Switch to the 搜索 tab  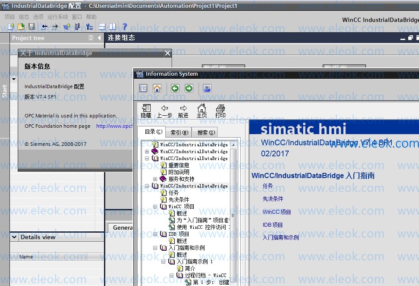206,132
